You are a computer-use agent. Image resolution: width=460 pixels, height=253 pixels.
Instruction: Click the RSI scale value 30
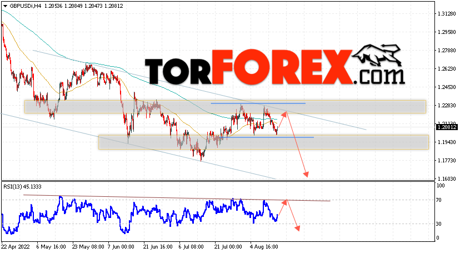(x=439, y=224)
